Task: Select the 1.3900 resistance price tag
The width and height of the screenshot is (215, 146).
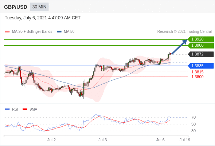Action: pos(201,46)
